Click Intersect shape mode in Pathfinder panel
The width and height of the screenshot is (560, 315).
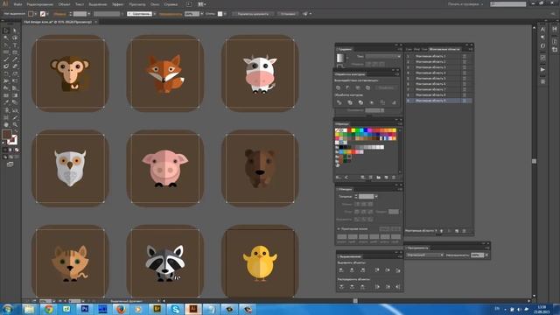(x=358, y=87)
